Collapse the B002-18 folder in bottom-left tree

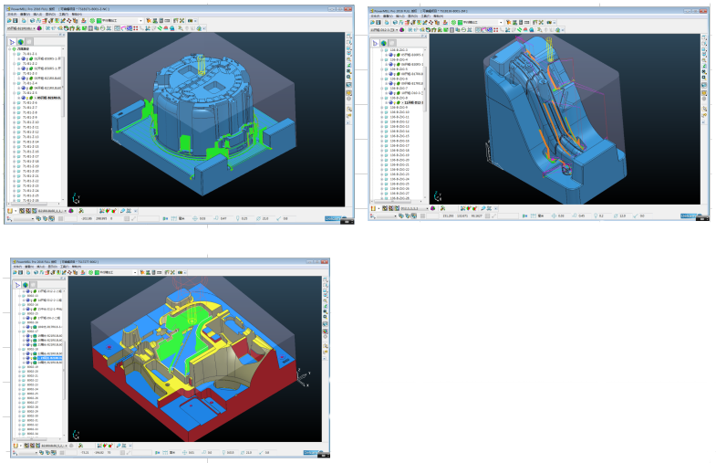[20, 349]
